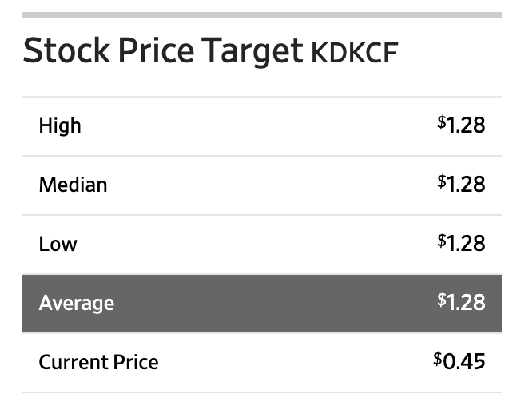513x398 pixels.
Task: Click the dollar sign in Low row
Action: click(442, 240)
